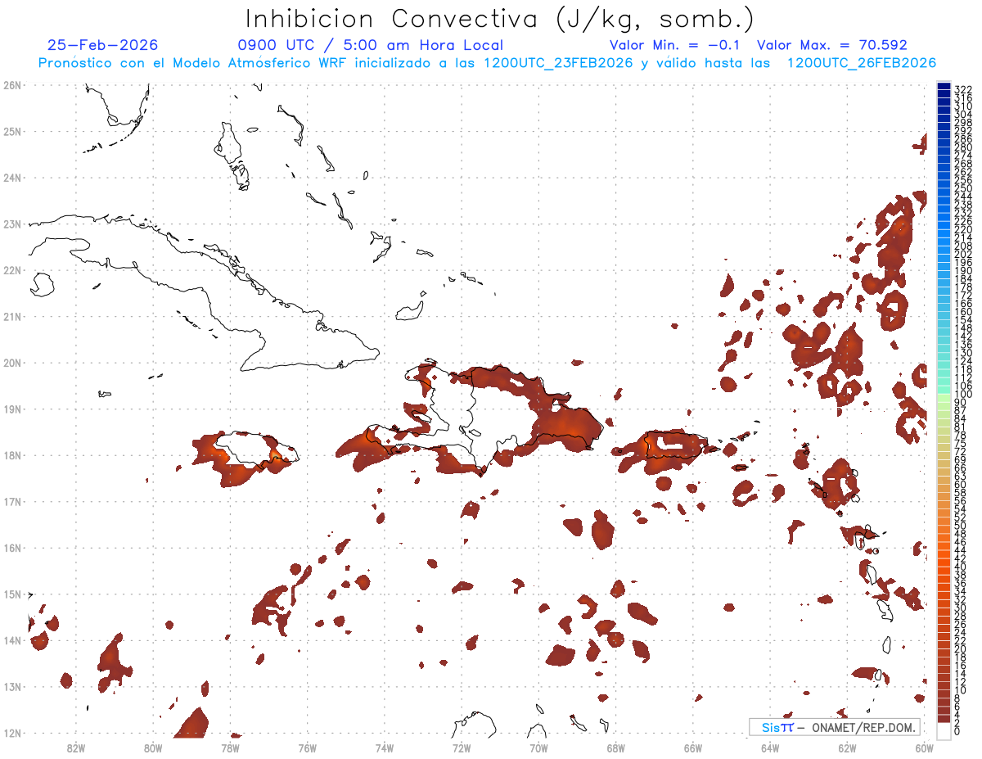The width and height of the screenshot is (982, 759).
Task: Click the "1200UTC_26FEB2026" valid-until timestamp
Action: (862, 63)
